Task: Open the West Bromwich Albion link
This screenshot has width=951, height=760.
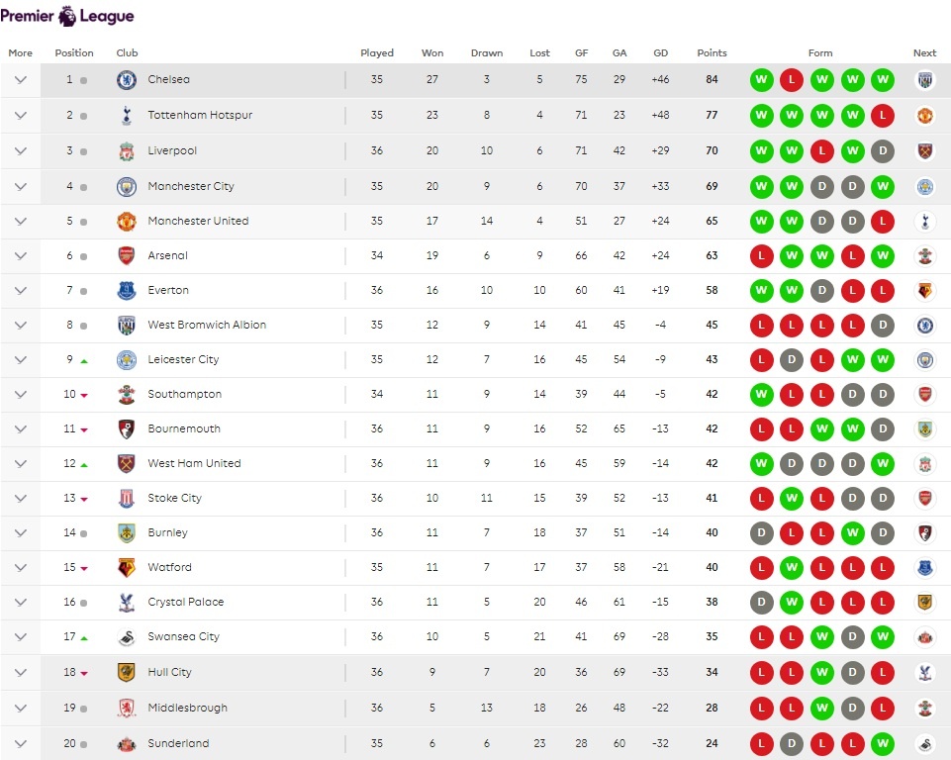Action: click(x=207, y=325)
